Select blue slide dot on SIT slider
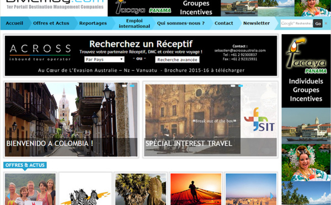This screenshot has width=331, height=205. (x=241, y=85)
